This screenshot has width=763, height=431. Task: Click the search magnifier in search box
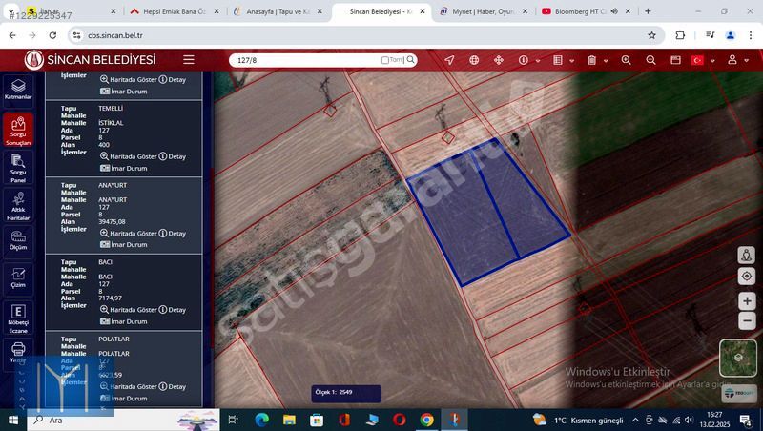coord(411,60)
